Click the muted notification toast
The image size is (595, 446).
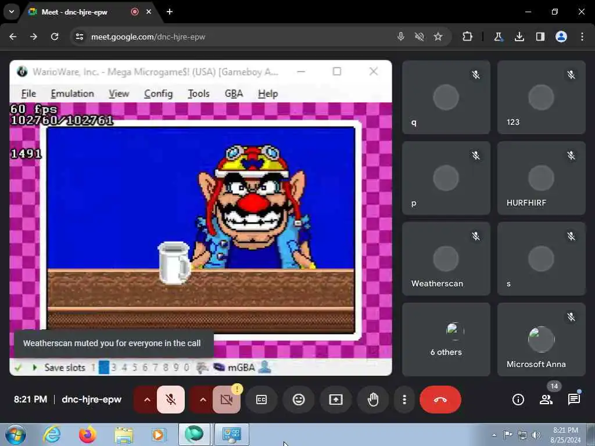click(114, 344)
